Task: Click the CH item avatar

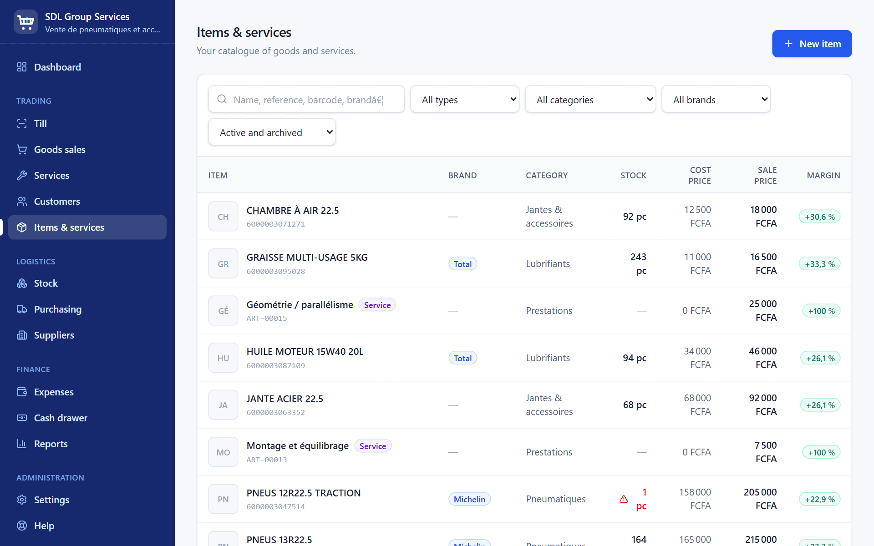Action: [x=223, y=217]
